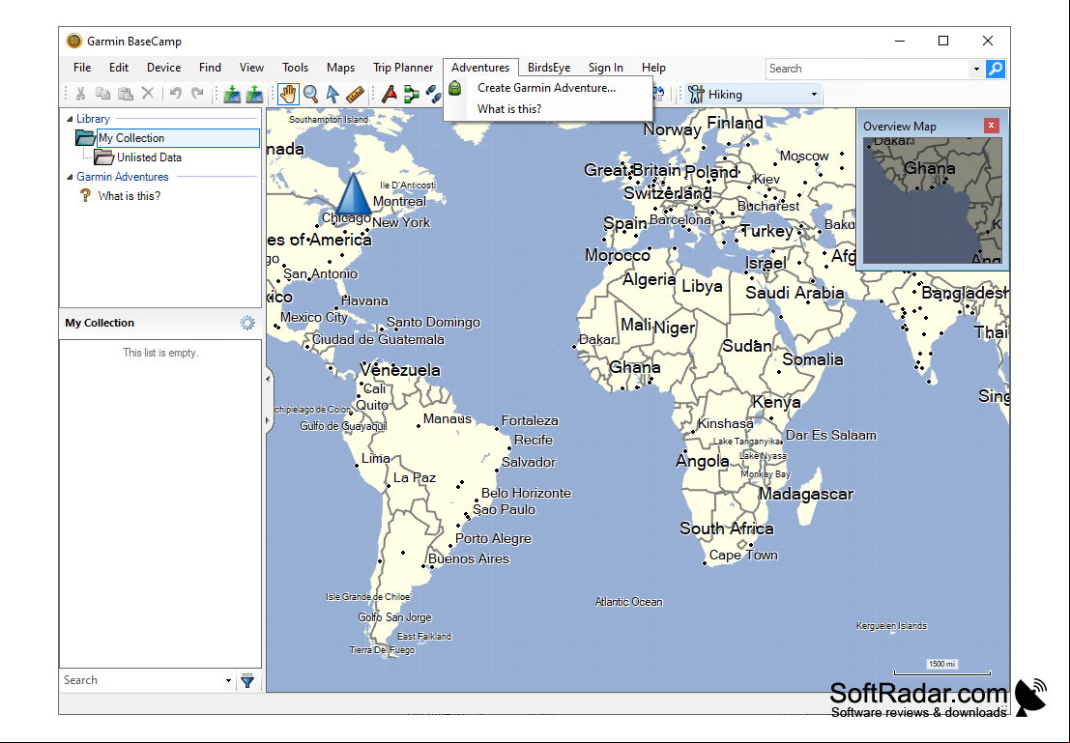The width and height of the screenshot is (1070, 743).
Task: Click the Undo arrow icon
Action: click(x=175, y=94)
